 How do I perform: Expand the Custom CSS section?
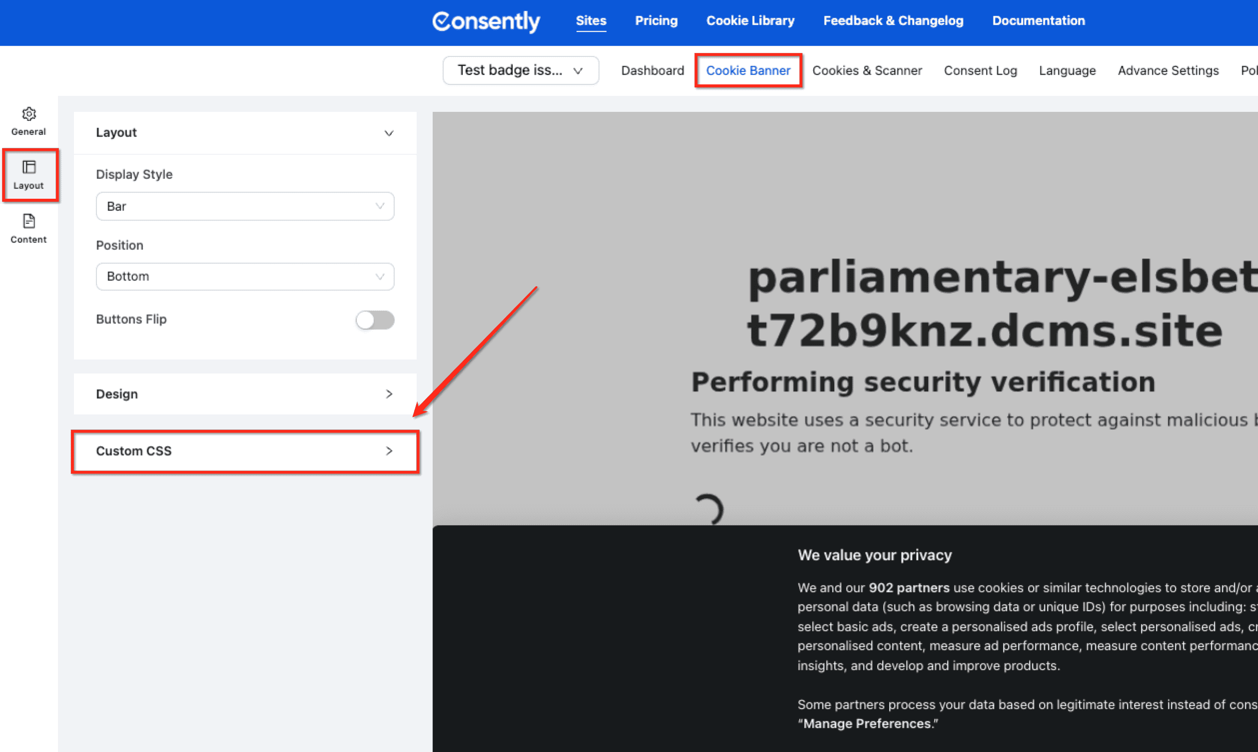tap(389, 451)
